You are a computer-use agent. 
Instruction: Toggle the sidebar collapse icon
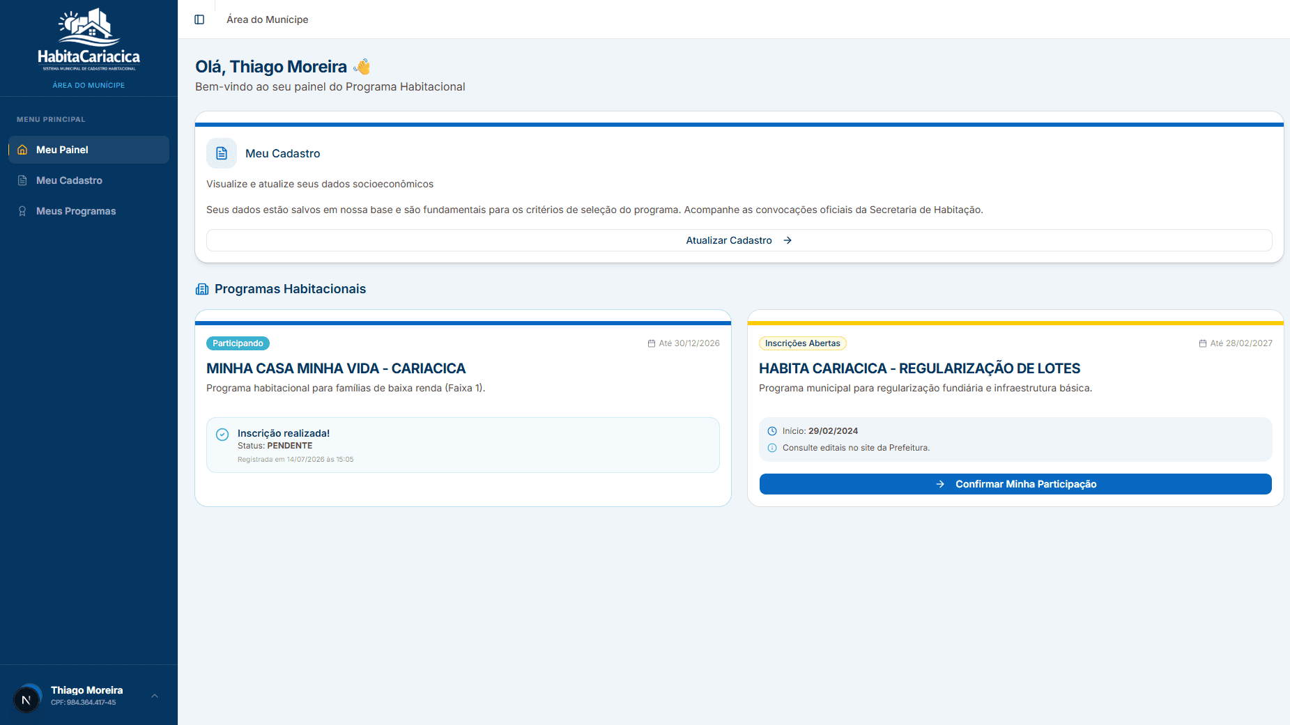(x=199, y=20)
